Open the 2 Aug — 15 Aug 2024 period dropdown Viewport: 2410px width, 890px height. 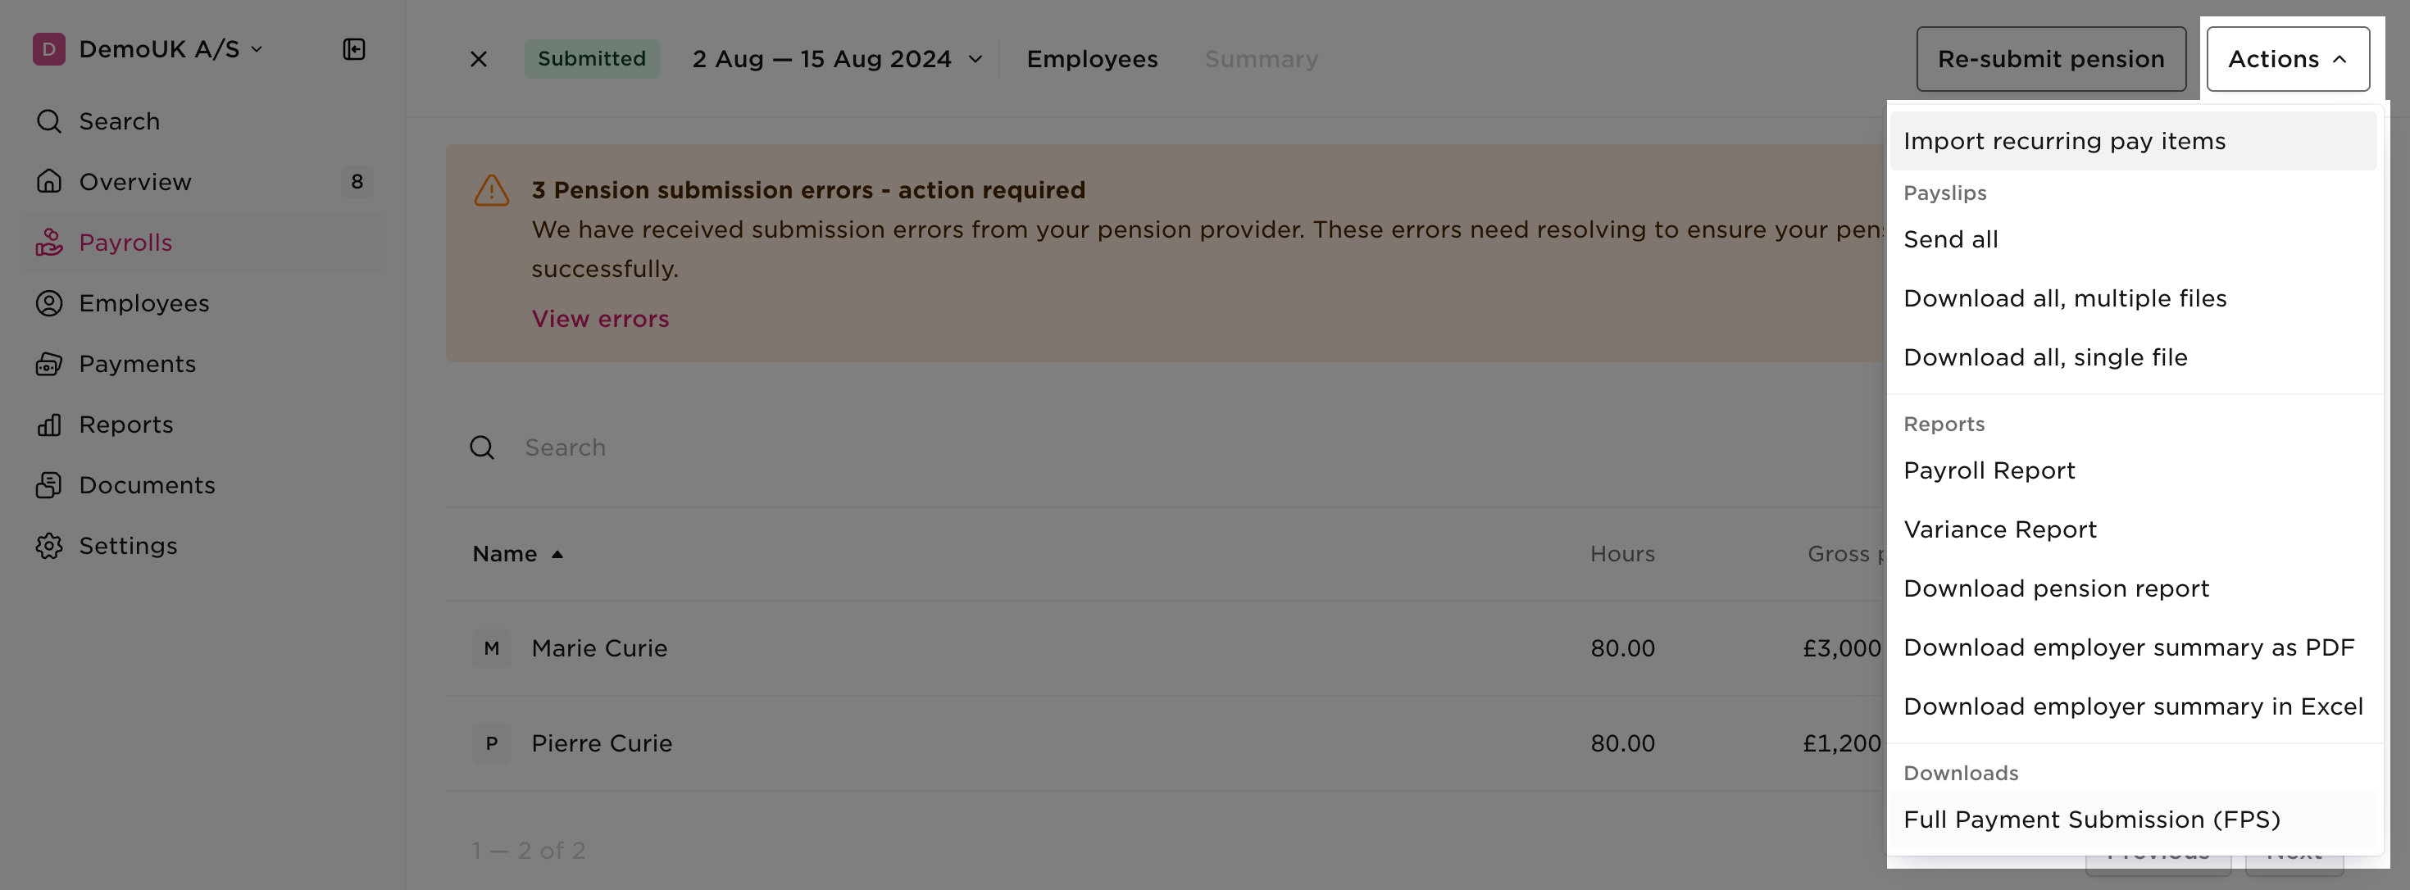coord(836,59)
